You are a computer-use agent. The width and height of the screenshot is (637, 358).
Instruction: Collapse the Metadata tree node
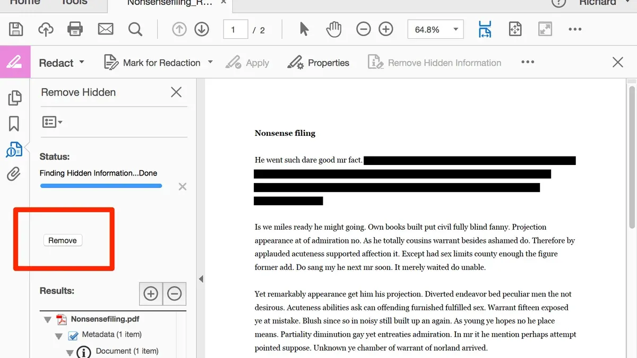point(59,336)
